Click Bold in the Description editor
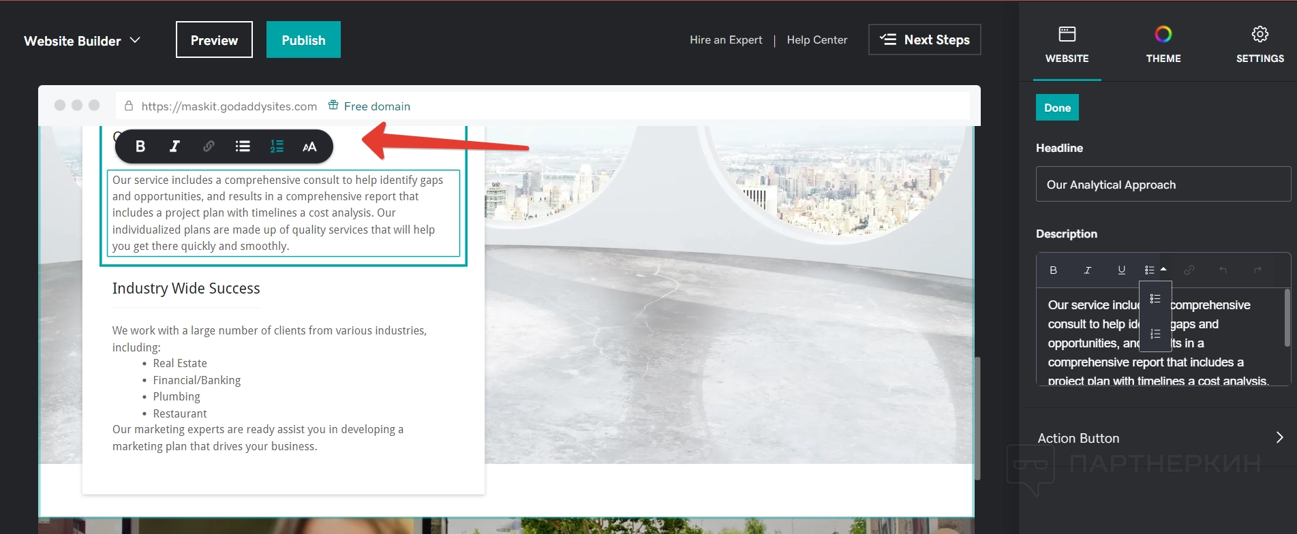Screen dimensions: 1297x534 click(x=1053, y=270)
